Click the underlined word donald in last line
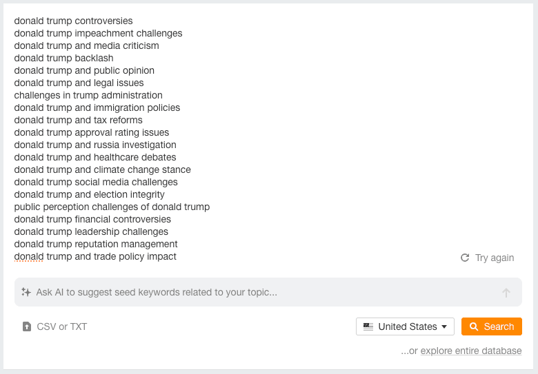The width and height of the screenshot is (538, 374). [x=29, y=256]
